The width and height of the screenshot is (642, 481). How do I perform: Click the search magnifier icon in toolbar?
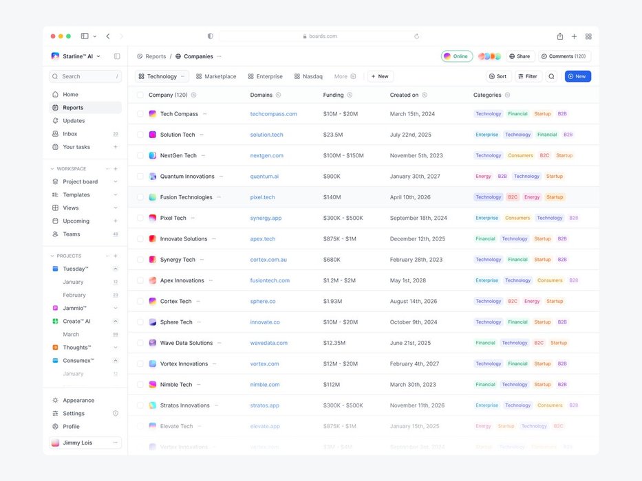[551, 76]
